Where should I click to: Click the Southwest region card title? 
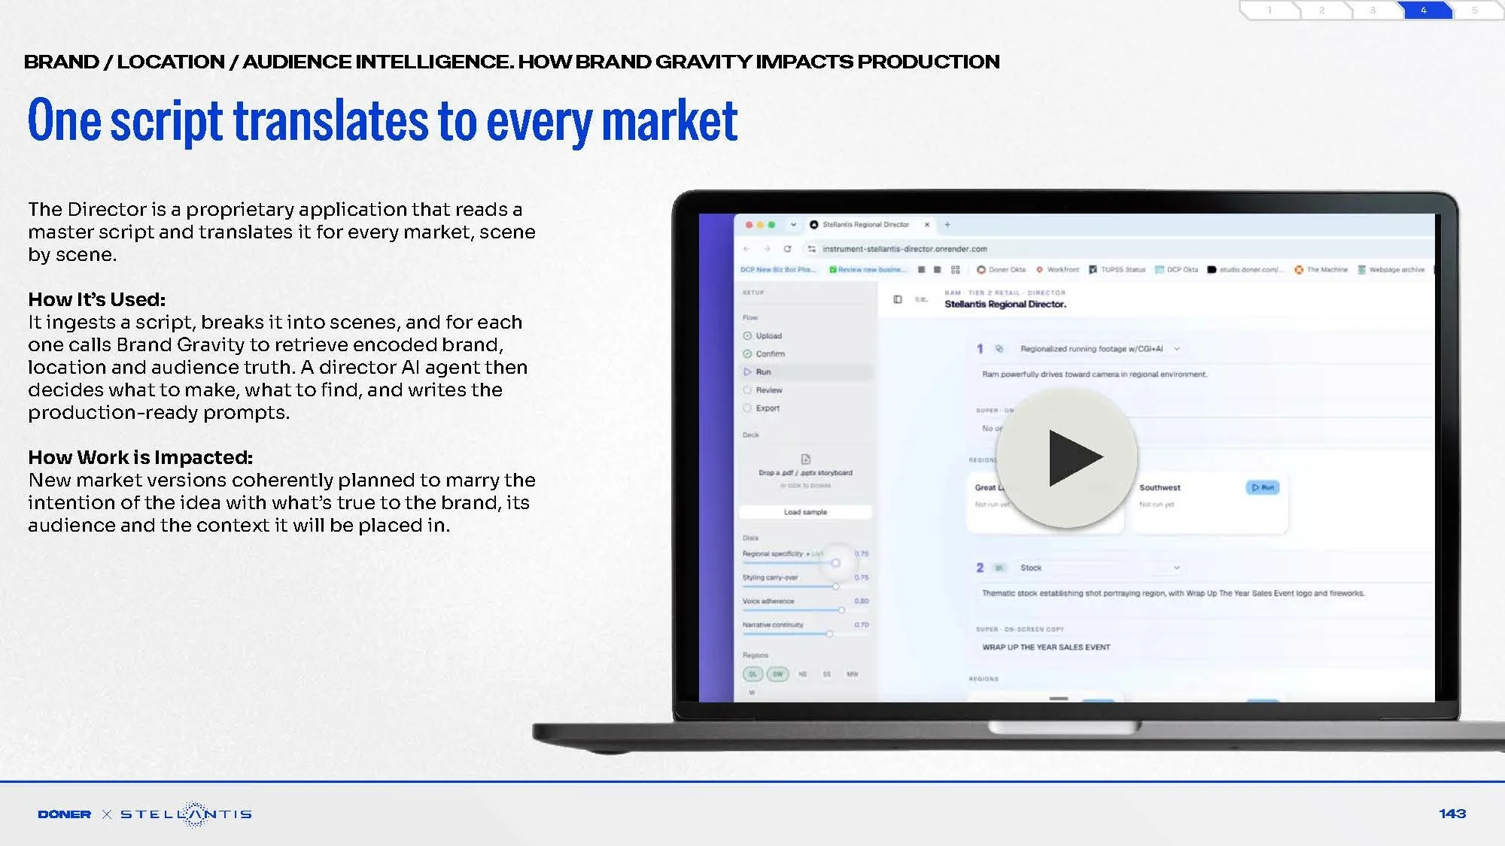(1160, 488)
